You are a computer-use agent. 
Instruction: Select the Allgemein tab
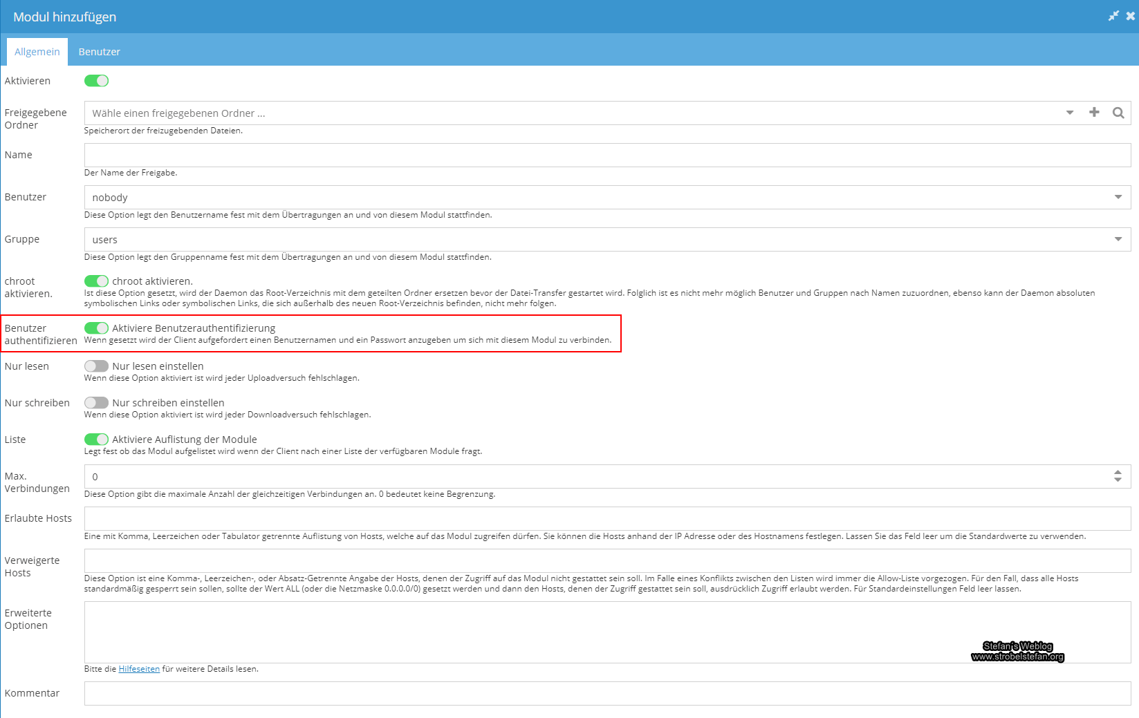tap(37, 51)
